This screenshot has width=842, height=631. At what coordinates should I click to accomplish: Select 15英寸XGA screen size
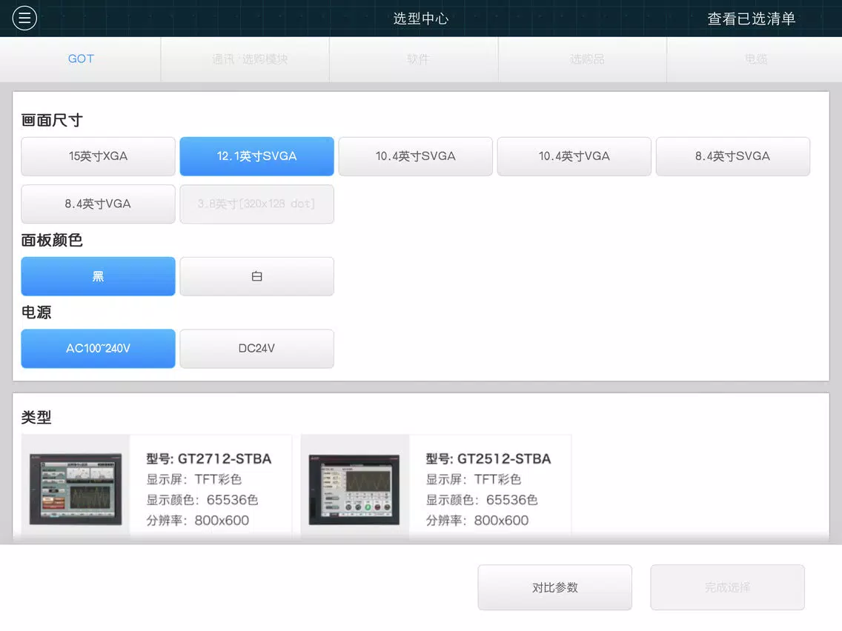click(x=99, y=156)
